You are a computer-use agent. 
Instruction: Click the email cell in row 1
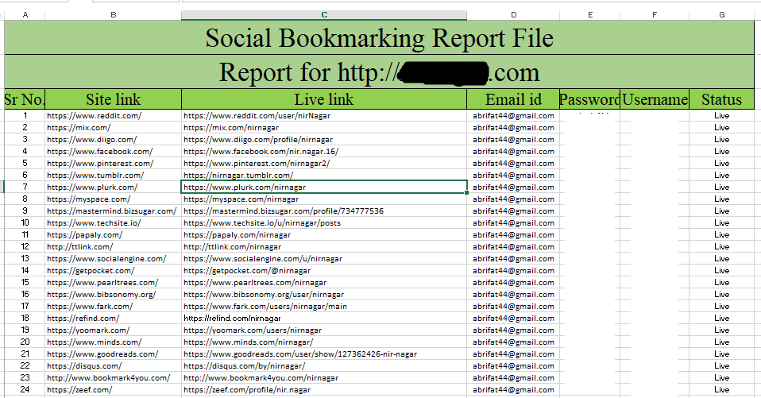513,115
